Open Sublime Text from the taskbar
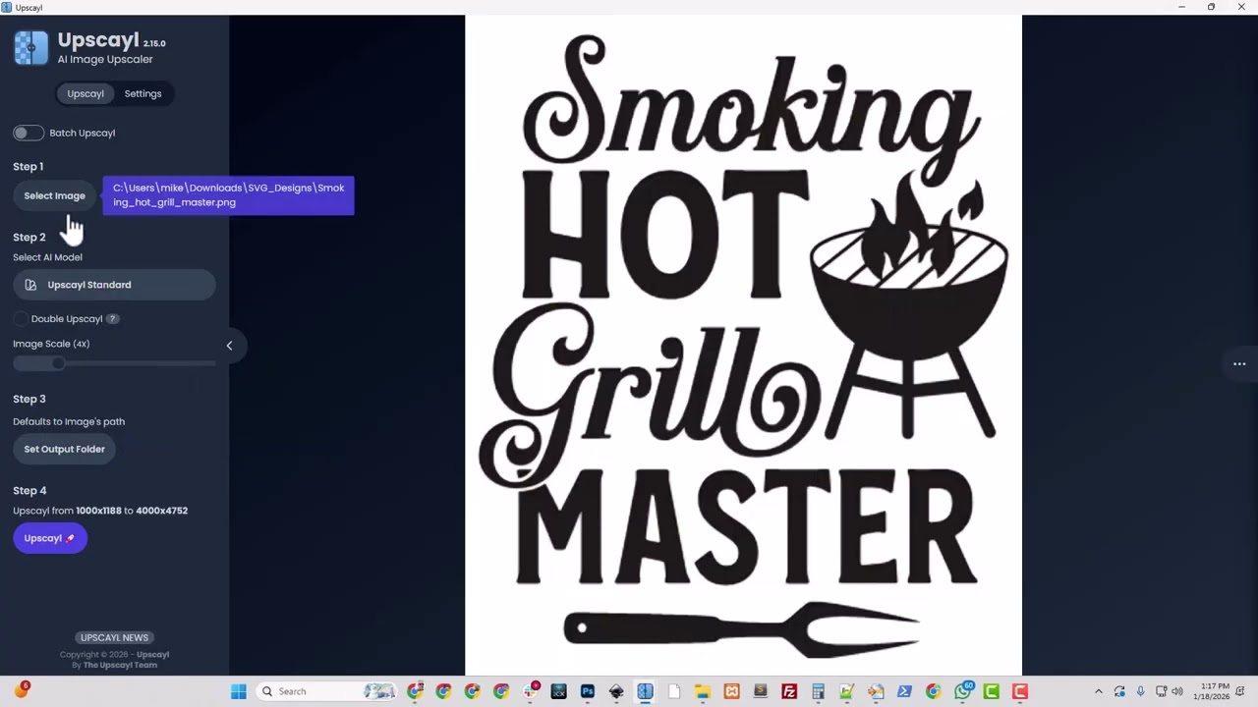Screen dimensions: 1258x707 [760, 691]
